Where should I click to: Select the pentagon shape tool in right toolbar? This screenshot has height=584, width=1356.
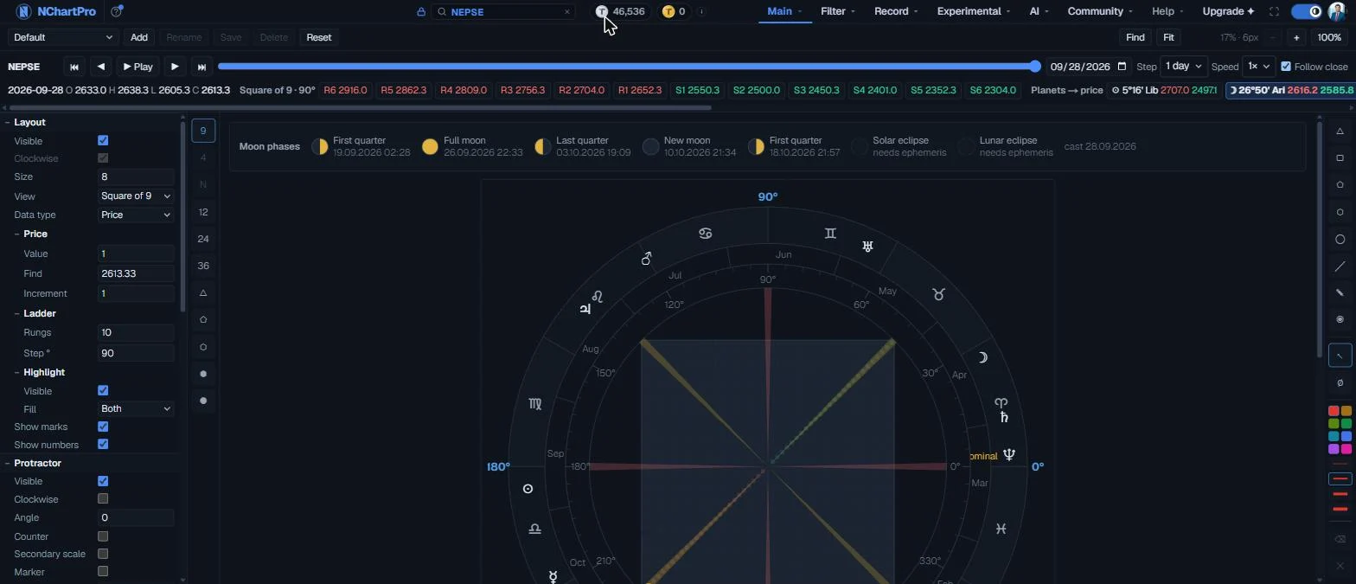[1340, 185]
